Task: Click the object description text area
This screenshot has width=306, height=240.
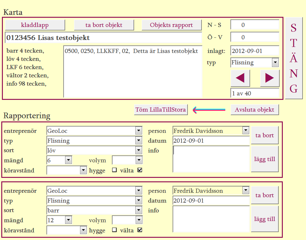Action: 133,71
